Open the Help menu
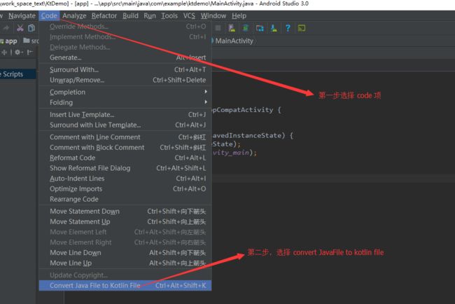The width and height of the screenshot is (455, 304). [239, 15]
